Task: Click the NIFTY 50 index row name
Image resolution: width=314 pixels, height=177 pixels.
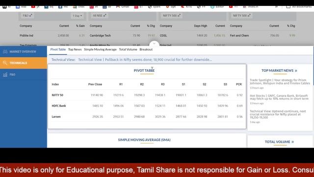Action: [x=57, y=95]
